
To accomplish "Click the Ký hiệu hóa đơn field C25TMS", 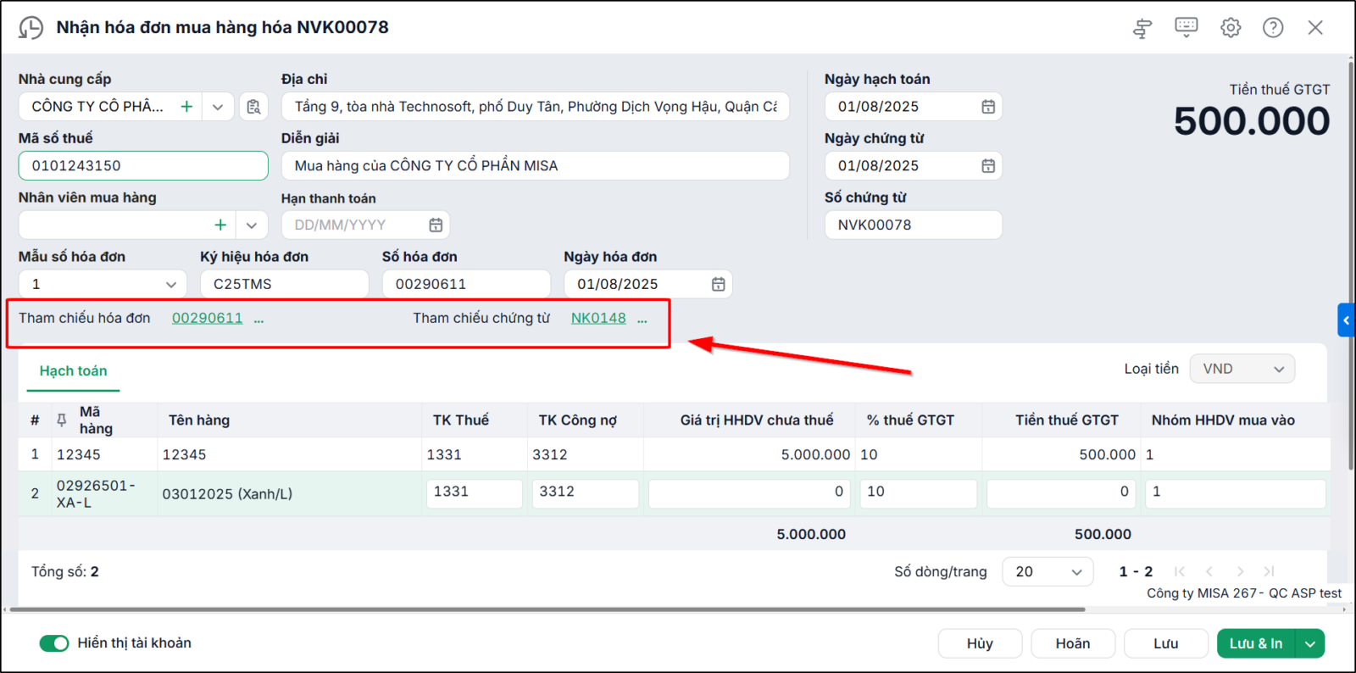I will coord(284,285).
